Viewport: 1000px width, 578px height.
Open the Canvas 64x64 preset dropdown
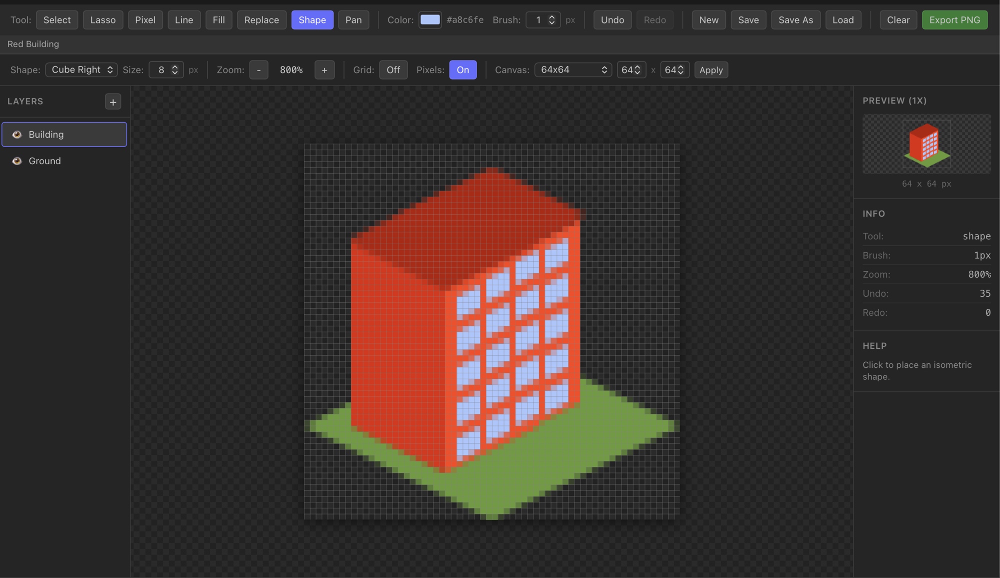573,70
